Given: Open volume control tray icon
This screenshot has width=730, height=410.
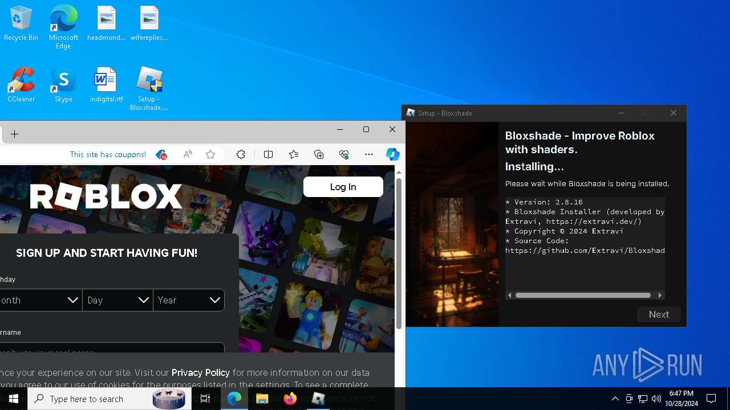Looking at the screenshot, I should tap(656, 399).
